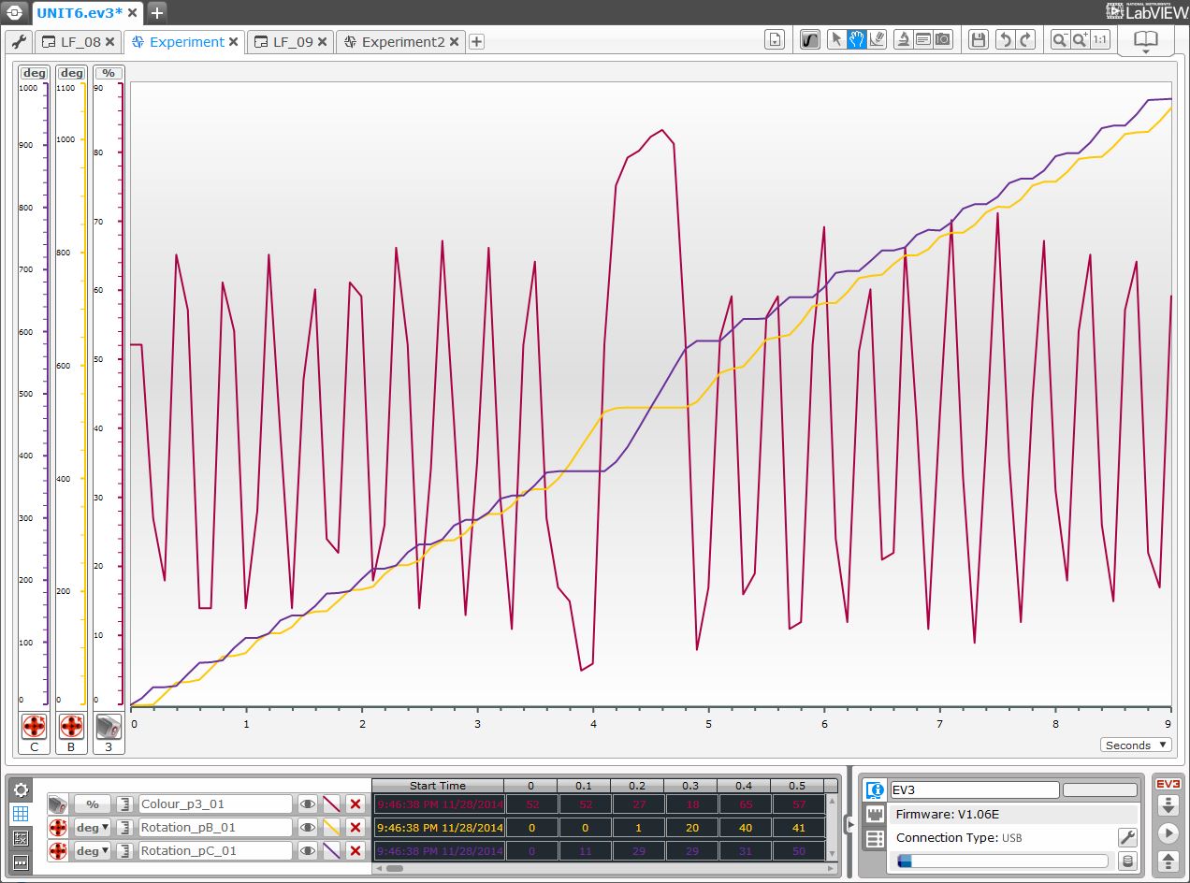Start the experiment with play button

[1168, 832]
